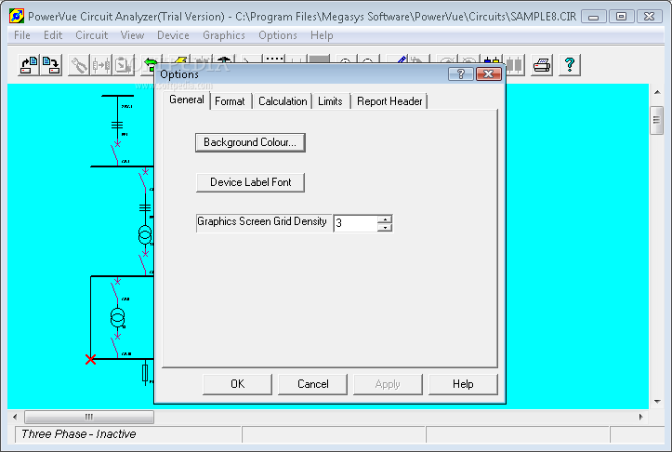Click the horizontal scrollbar left arrow
This screenshot has width=672, height=452.
pyautogui.click(x=15, y=417)
